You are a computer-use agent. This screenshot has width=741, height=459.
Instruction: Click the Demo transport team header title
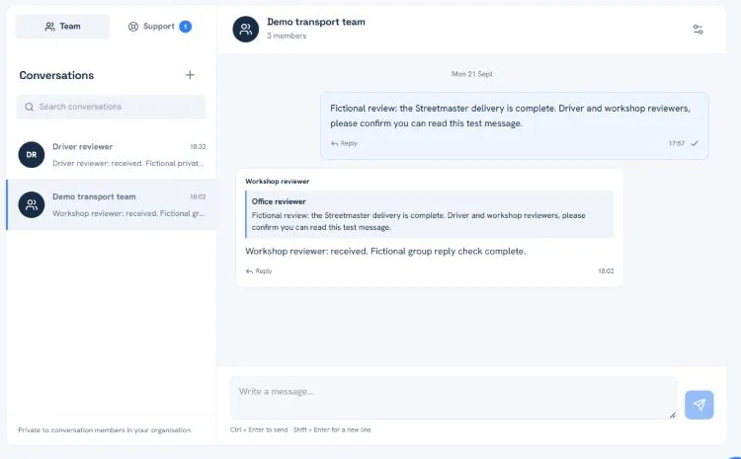316,22
